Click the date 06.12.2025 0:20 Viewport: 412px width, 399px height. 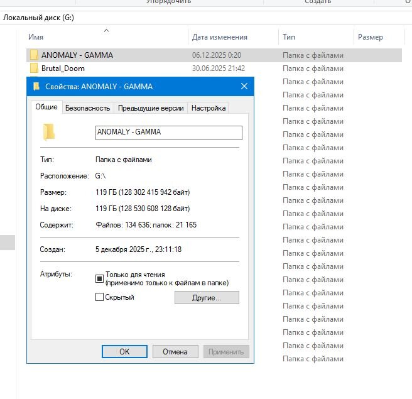coord(217,55)
